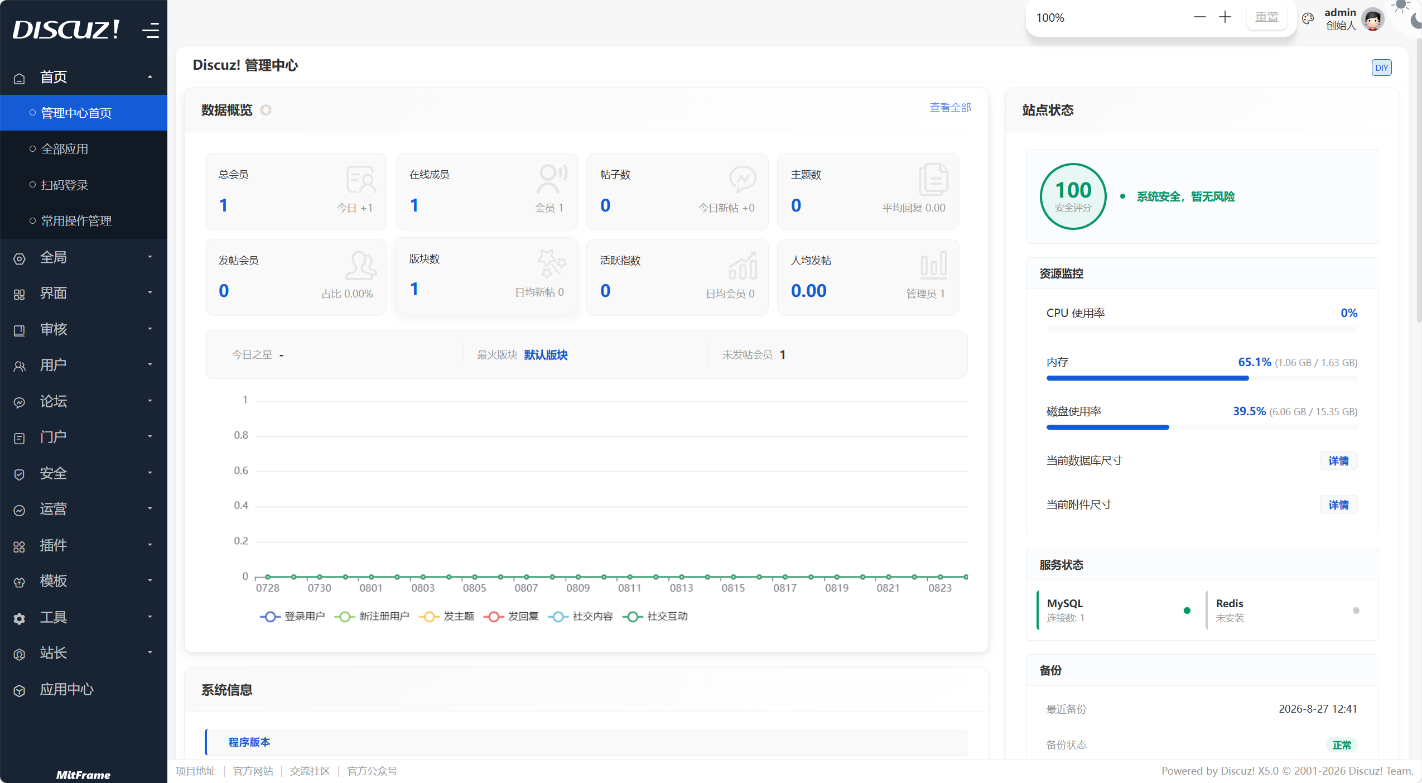Collapse the 首页 menu caret
Screen dimensions: 1422x783
pyautogui.click(x=150, y=77)
